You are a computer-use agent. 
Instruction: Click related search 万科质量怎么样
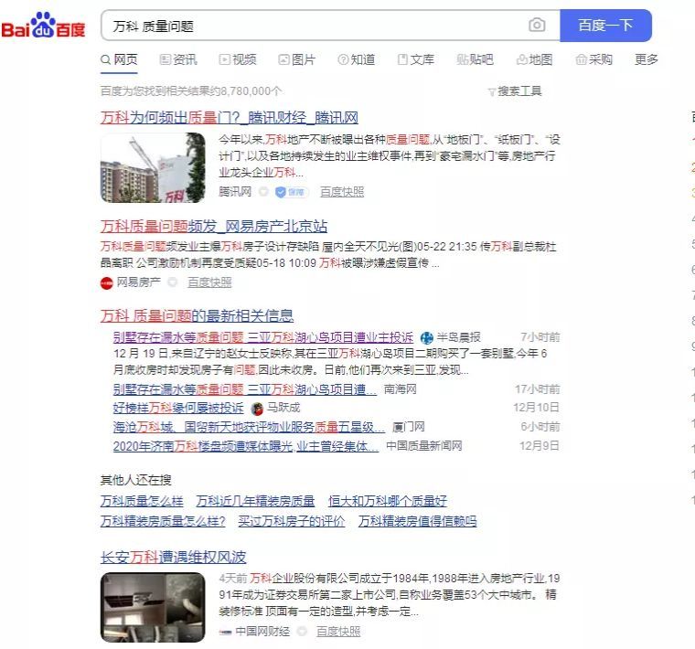pos(142,501)
